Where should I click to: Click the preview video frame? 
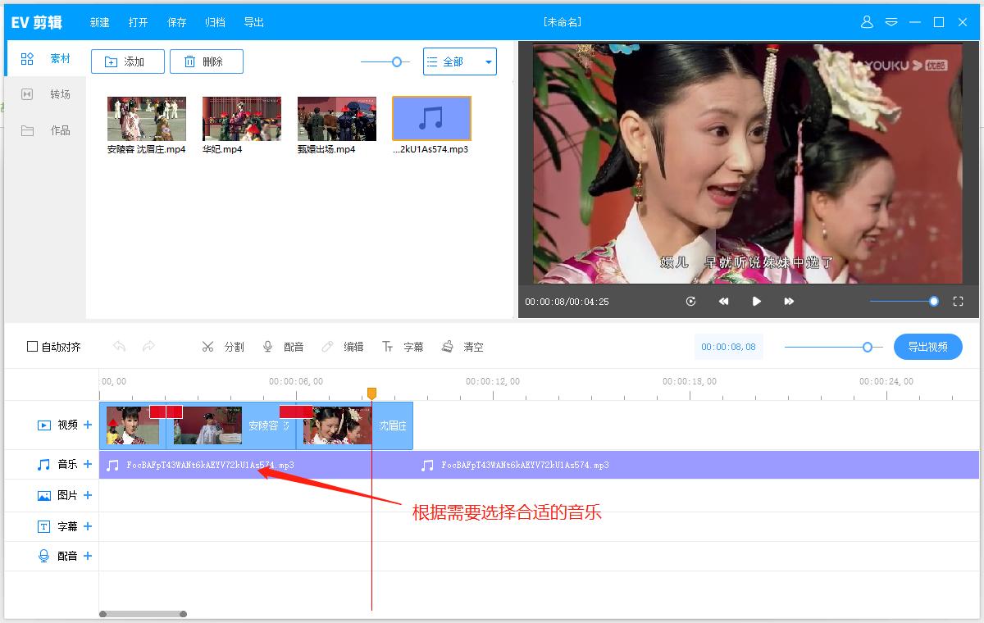point(748,164)
